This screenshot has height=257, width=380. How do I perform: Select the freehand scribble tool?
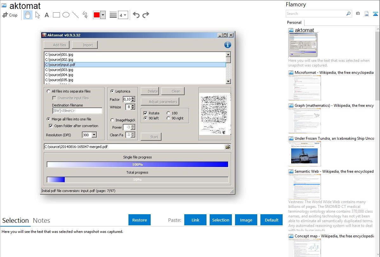[x=85, y=15]
